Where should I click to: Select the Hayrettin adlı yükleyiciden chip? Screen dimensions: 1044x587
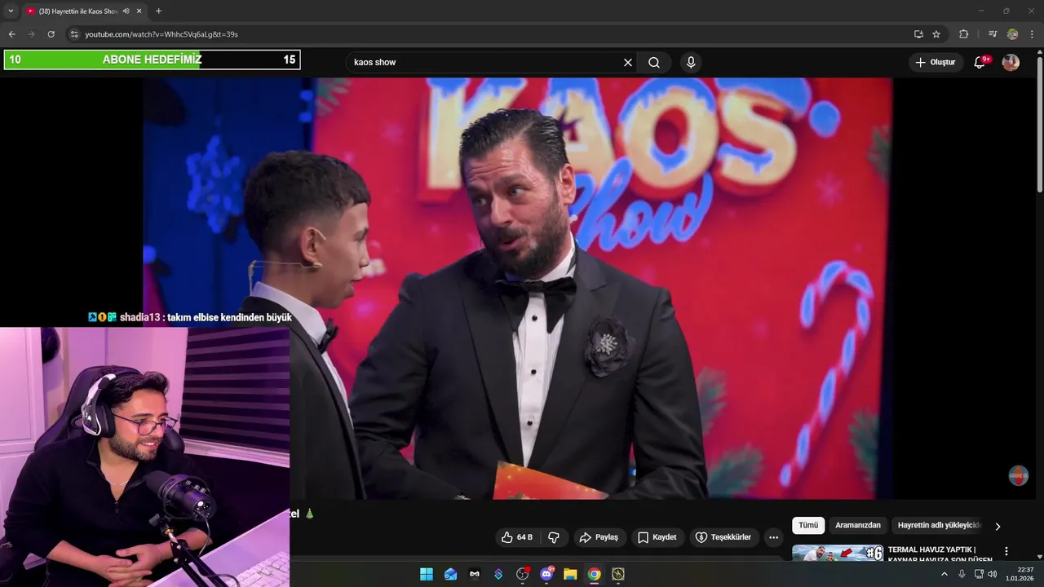coord(939,525)
